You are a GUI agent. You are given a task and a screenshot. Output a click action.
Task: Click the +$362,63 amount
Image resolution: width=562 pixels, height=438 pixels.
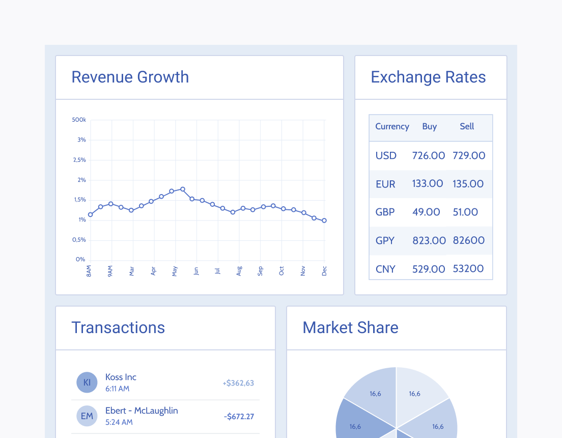click(238, 383)
